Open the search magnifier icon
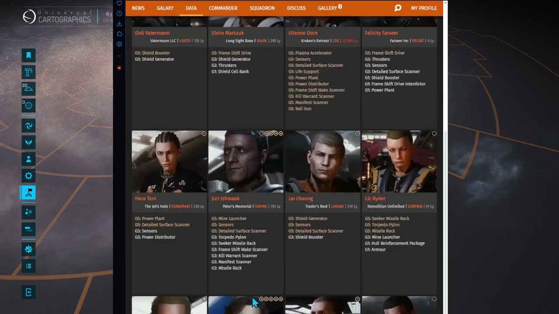Viewport: 559px width, 314px height. pos(397,8)
